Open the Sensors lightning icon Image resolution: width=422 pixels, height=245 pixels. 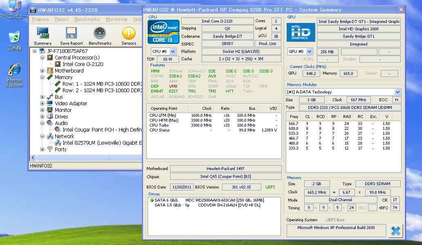(x=129, y=36)
